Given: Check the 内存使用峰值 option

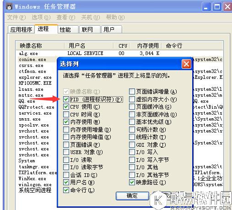Looking at the screenshot, I should tap(66, 137).
